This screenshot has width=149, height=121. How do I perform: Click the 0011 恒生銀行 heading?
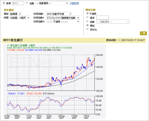(x=13, y=40)
